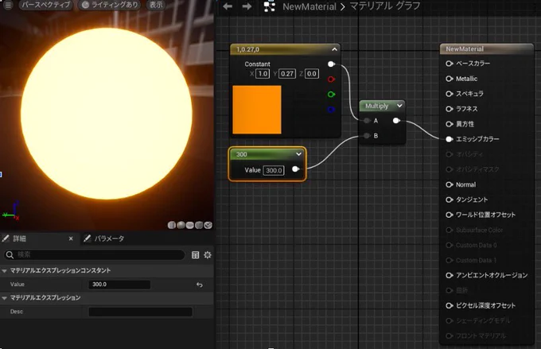Edit the Z value 0.0 field

(312, 73)
